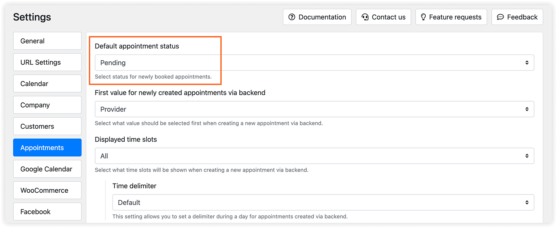This screenshot has height=228, width=557.
Task: Open the Default time delimiter dropdown
Action: coord(323,203)
